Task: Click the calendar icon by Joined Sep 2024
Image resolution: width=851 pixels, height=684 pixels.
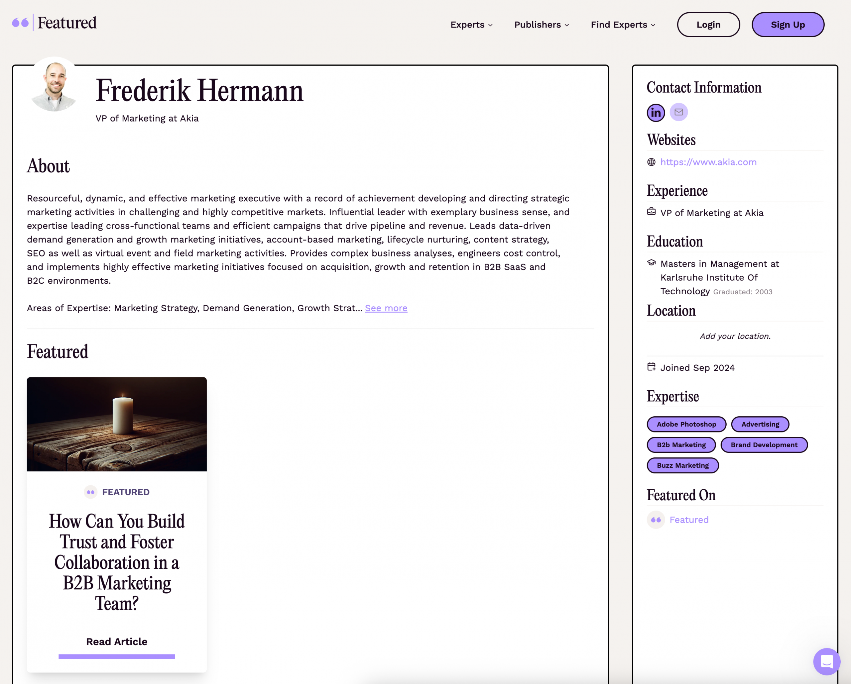Action: (651, 367)
